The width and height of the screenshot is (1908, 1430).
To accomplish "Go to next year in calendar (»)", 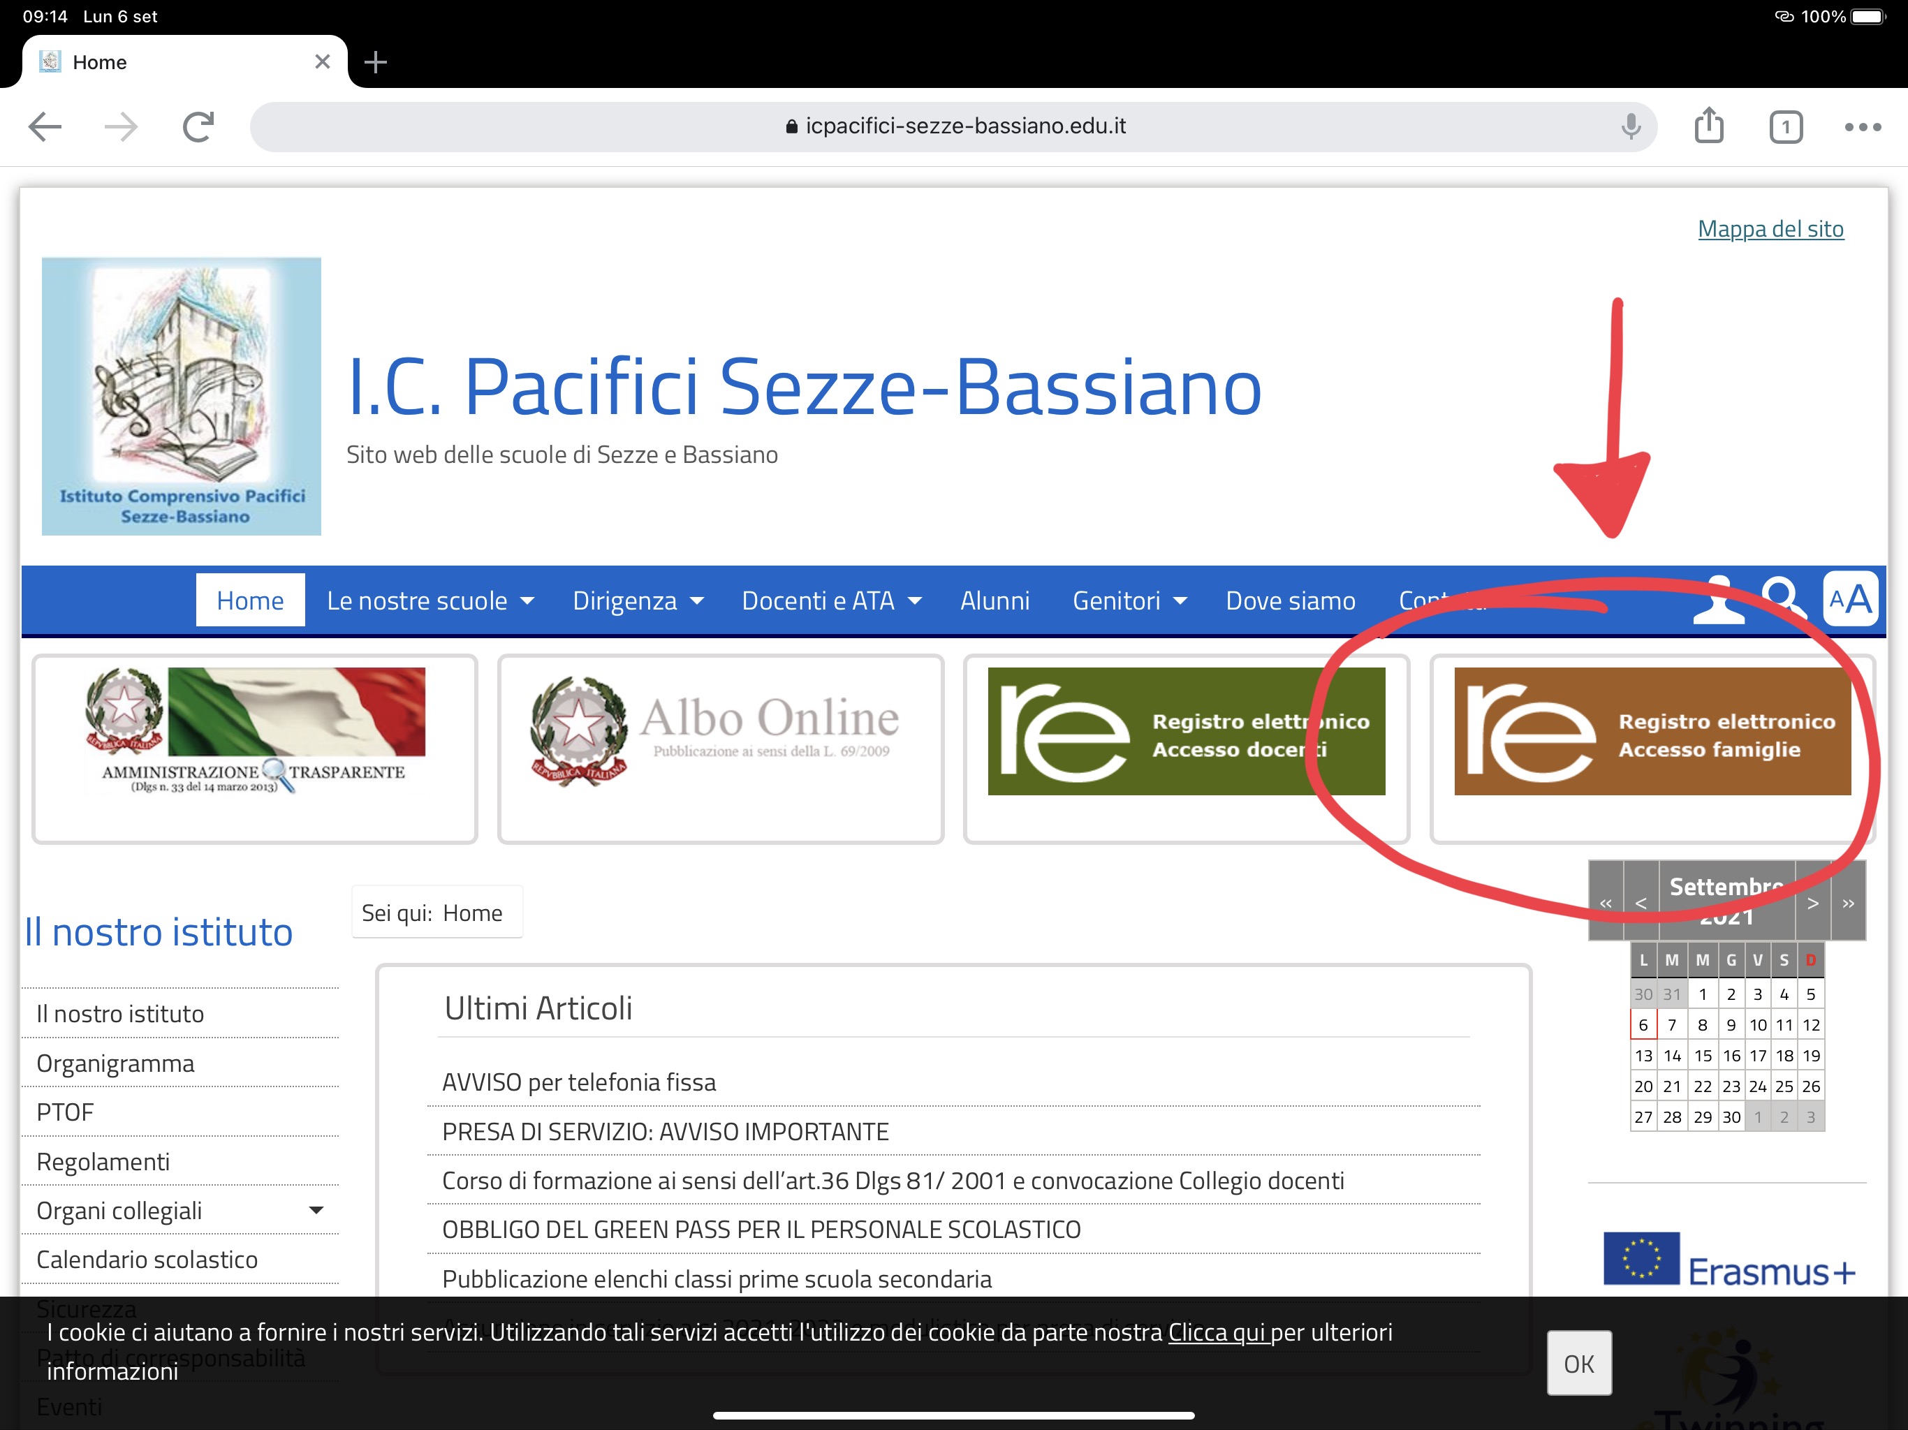I will click(x=1848, y=902).
